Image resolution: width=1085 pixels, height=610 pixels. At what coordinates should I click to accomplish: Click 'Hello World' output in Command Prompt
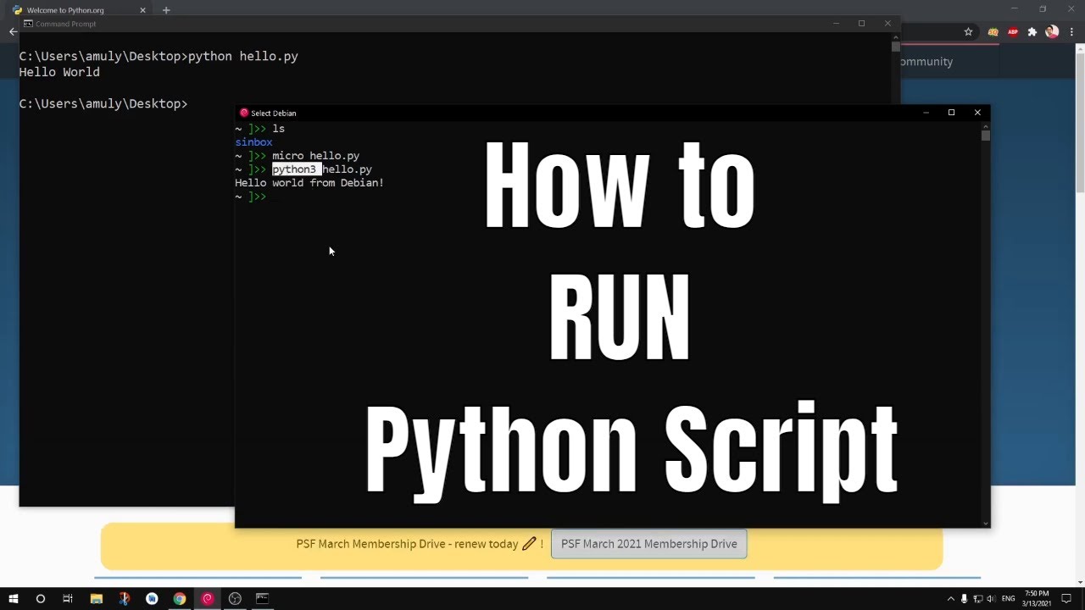tap(59, 72)
